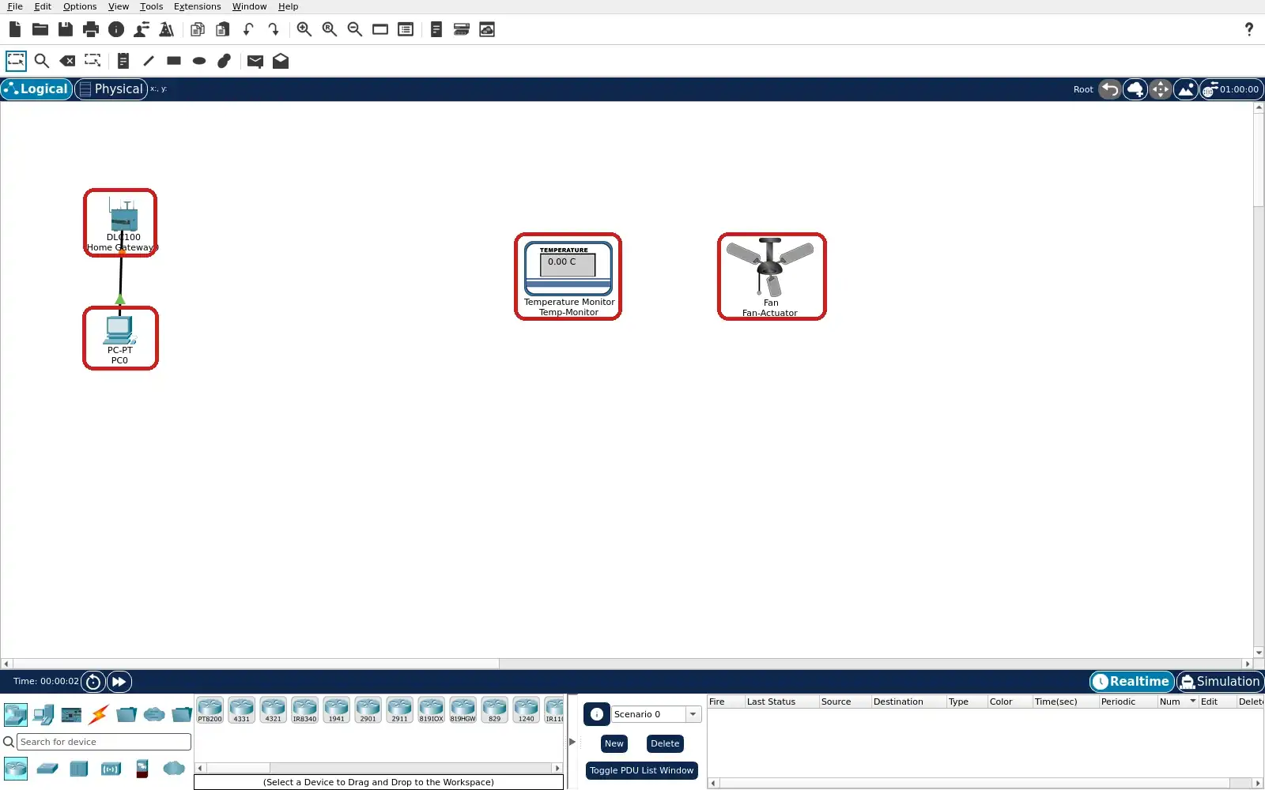The image size is (1265, 790).
Task: Select the End Devices category icon
Action: tap(43, 715)
